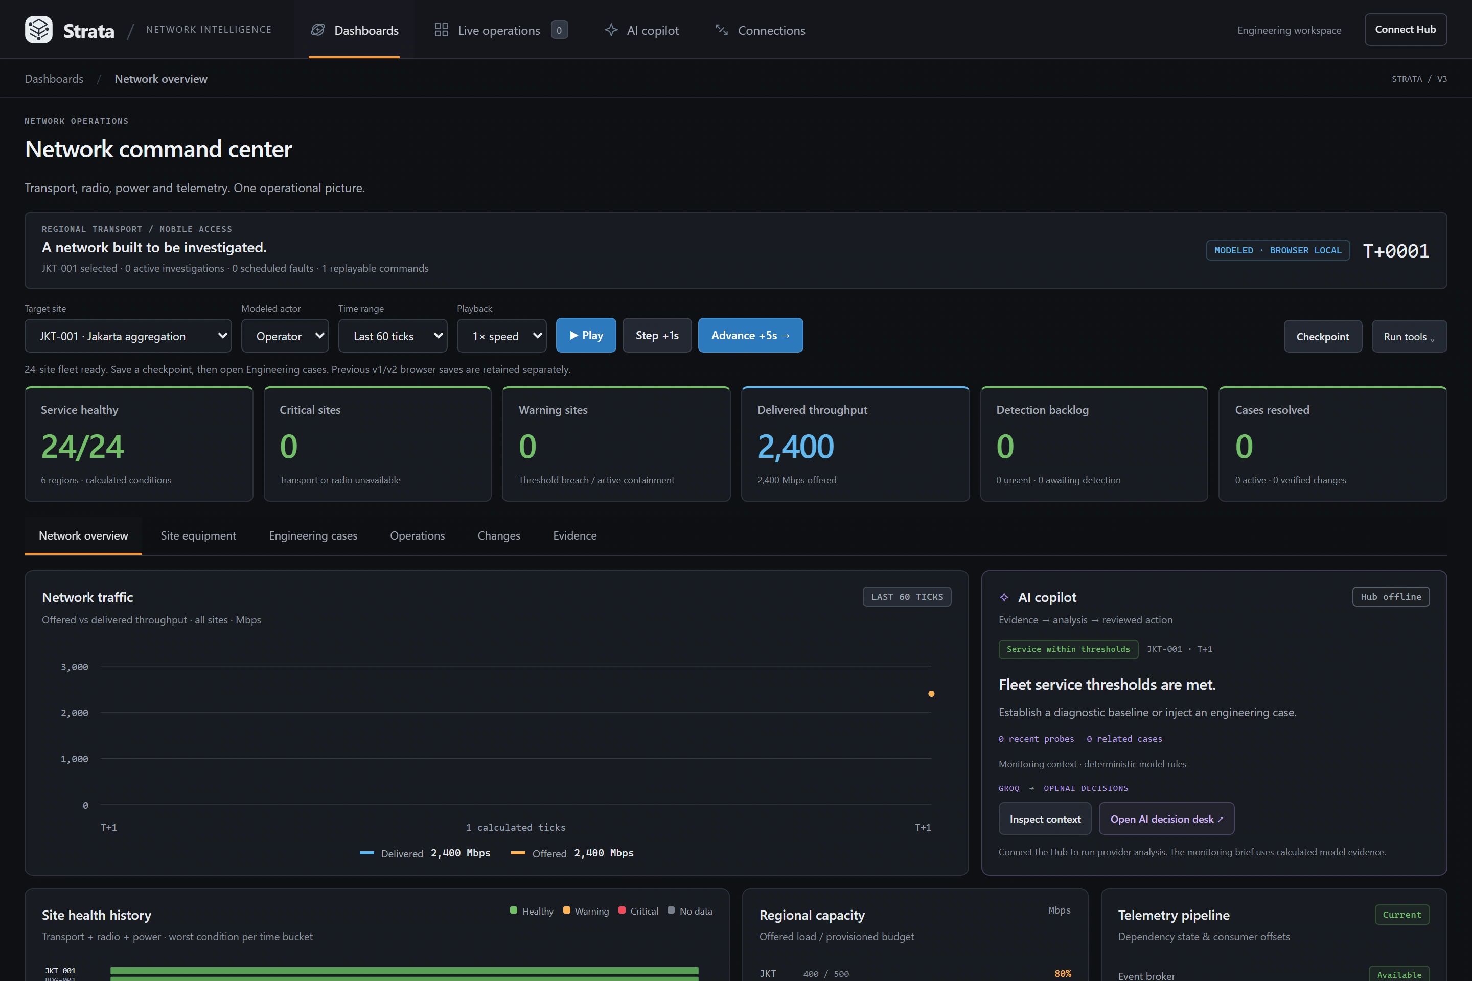The height and width of the screenshot is (981, 1472).
Task: Switch to Engineering cases tab
Action: point(313,535)
